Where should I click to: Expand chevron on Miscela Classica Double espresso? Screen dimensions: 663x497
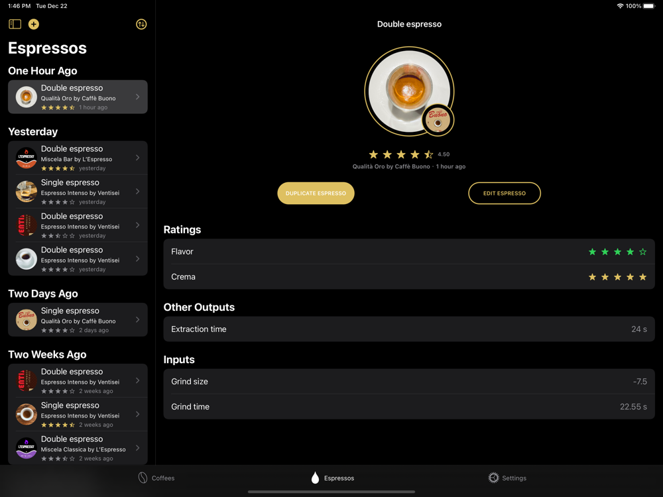point(138,448)
